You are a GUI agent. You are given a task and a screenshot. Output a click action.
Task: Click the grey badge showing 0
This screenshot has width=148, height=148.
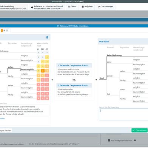click(7, 31)
